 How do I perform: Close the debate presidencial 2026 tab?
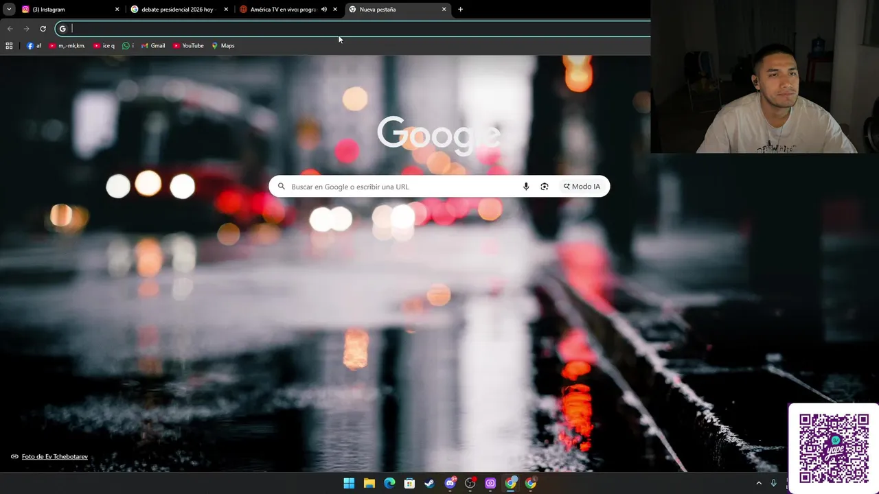click(226, 9)
